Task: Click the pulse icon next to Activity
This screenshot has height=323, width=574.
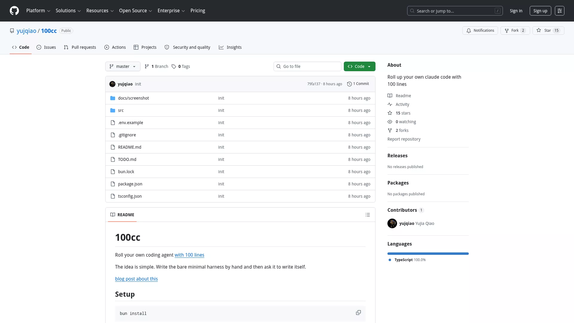Action: 390,104
